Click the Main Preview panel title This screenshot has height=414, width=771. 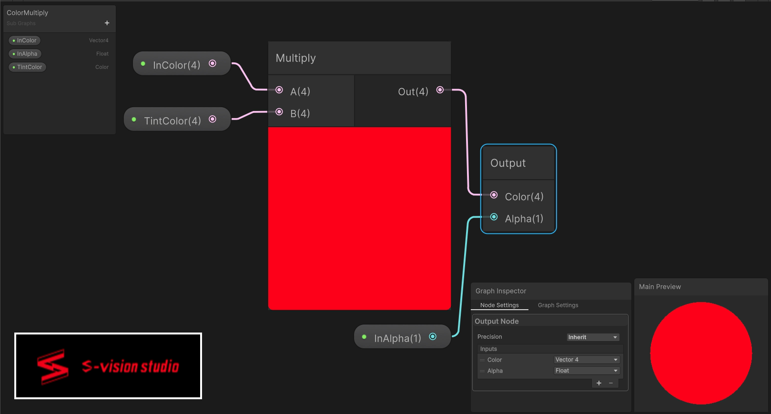(x=659, y=287)
